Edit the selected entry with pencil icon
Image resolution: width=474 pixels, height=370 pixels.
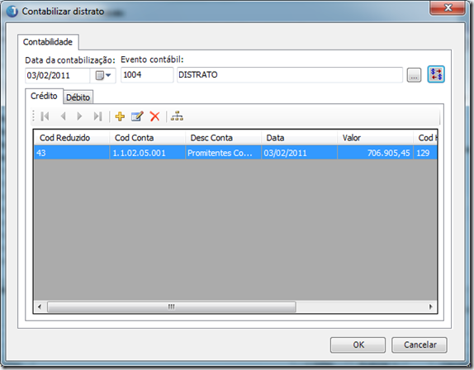137,116
